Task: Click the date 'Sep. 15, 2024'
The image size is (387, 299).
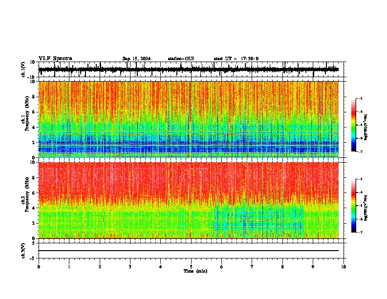Action: click(x=136, y=59)
